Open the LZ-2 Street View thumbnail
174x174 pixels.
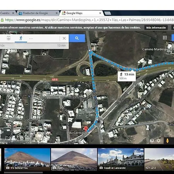[159, 159]
